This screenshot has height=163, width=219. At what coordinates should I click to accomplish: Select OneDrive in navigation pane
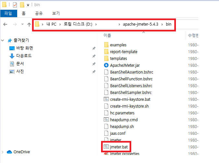(x=22, y=152)
